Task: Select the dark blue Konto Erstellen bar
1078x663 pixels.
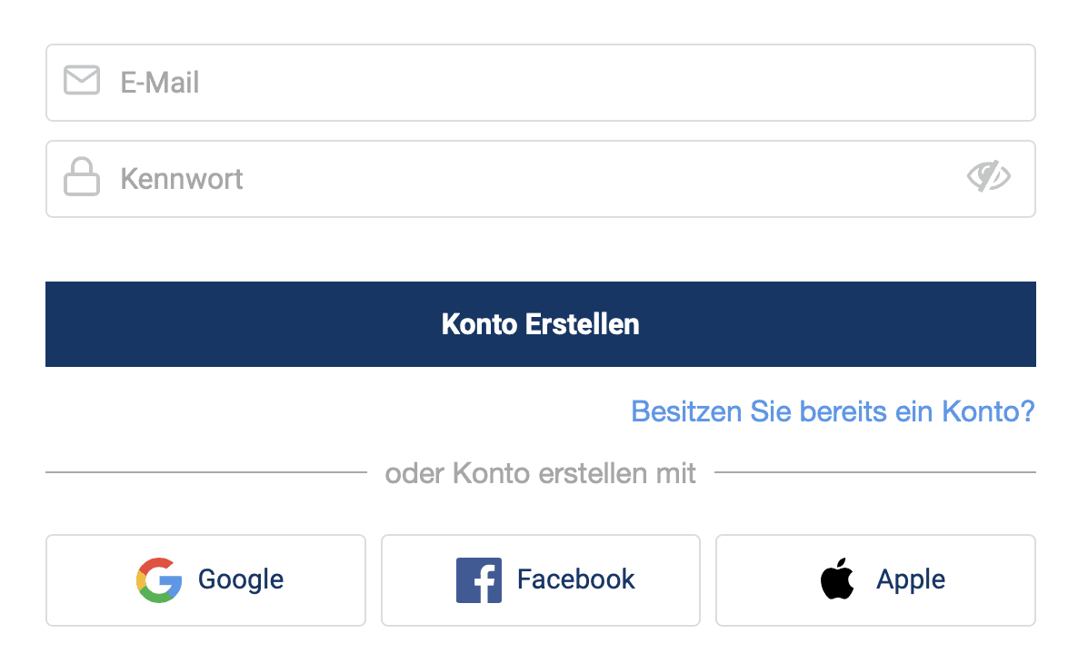Action: click(x=540, y=324)
